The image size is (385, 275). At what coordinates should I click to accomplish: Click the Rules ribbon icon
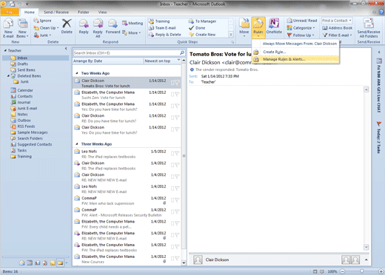point(258,24)
